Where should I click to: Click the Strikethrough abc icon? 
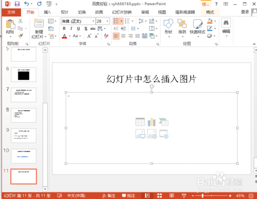click(93, 29)
